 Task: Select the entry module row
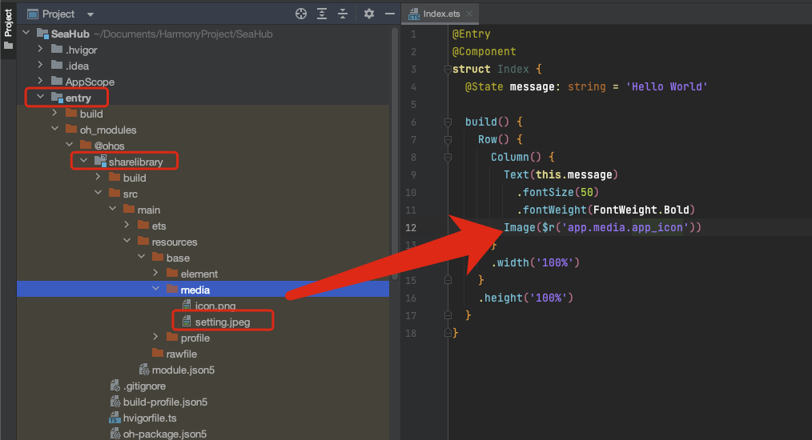pos(203,98)
